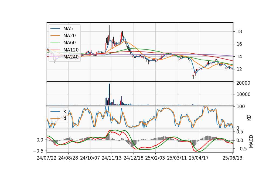Click the 25/02/03 date axis label
Image resolution: width=259 pixels, height=186 pixels.
(x=155, y=158)
